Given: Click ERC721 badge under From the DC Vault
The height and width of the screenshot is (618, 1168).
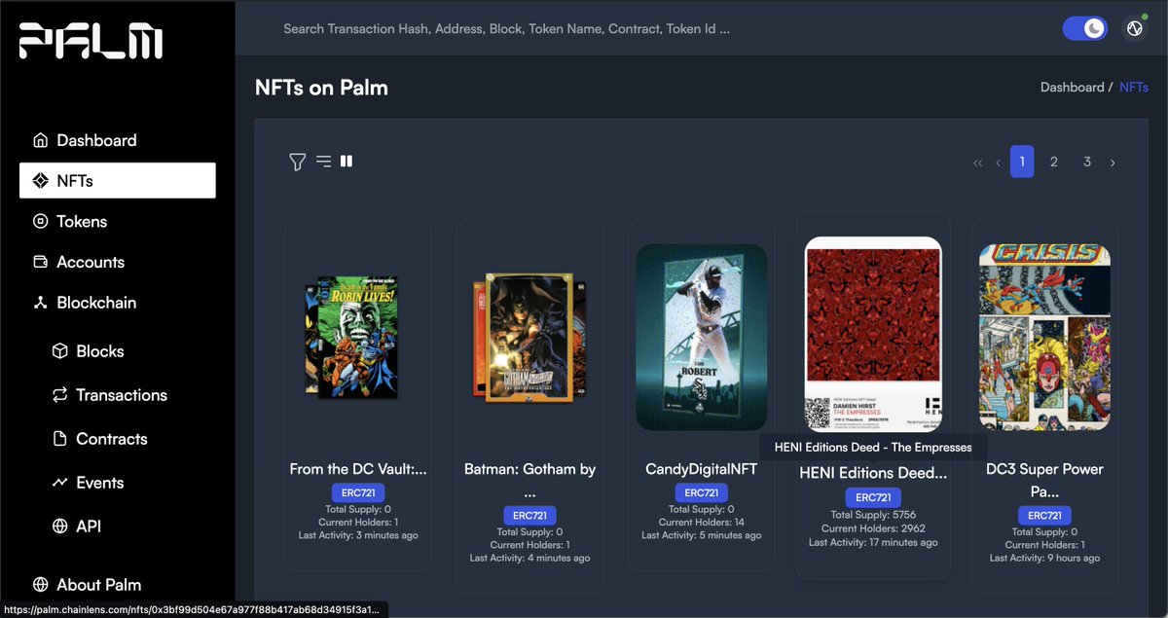Looking at the screenshot, I should 358,492.
